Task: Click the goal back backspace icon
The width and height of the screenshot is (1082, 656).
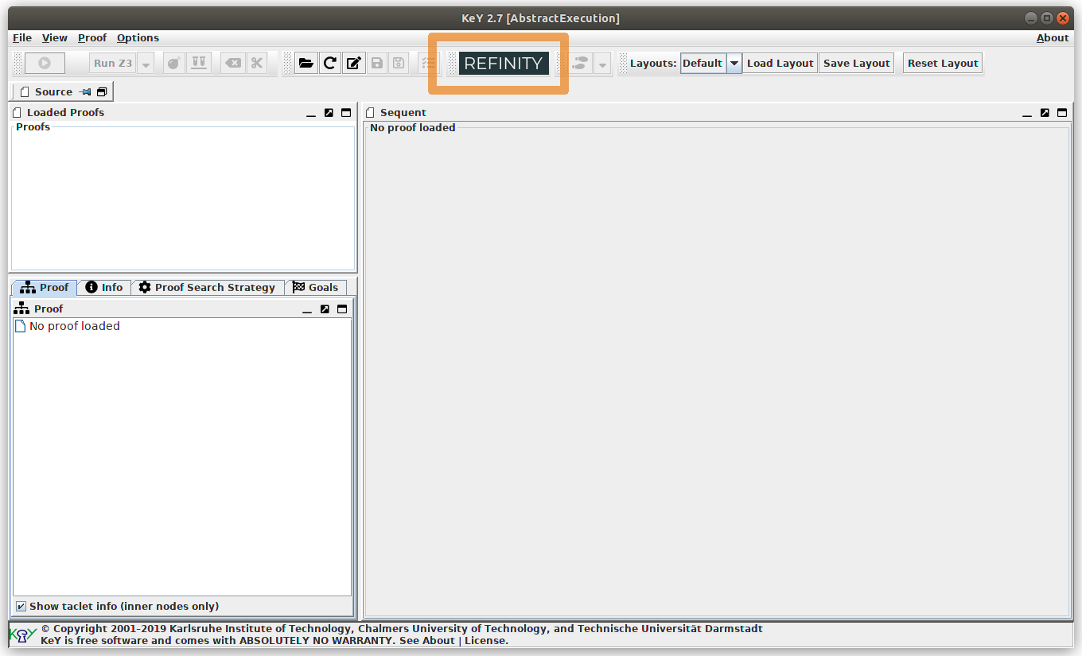Action: click(x=232, y=64)
